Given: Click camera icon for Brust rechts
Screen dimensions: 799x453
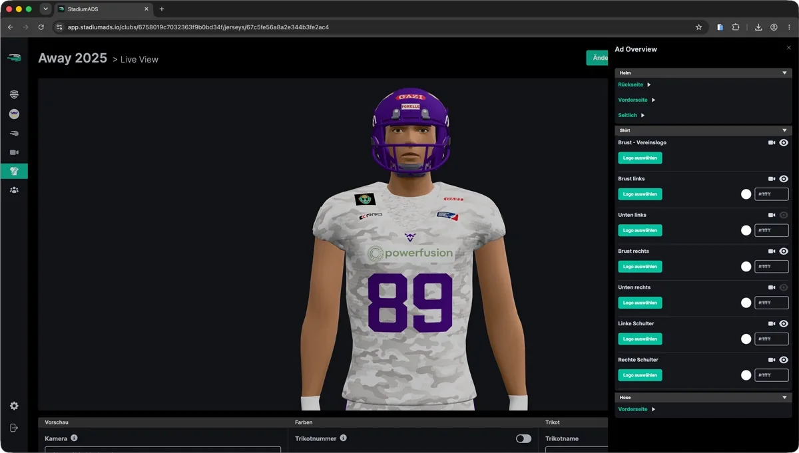Looking at the screenshot, I should [772, 251].
